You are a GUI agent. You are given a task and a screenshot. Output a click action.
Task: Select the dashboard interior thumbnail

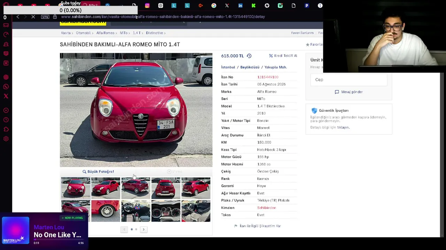point(136,211)
